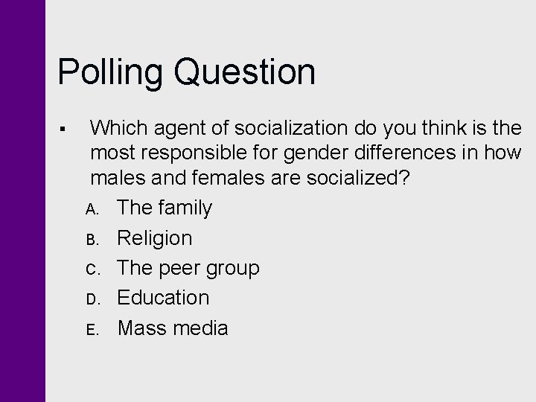Click the word "Question" in the title
Screen dimensions: 536x402
tap(245, 72)
